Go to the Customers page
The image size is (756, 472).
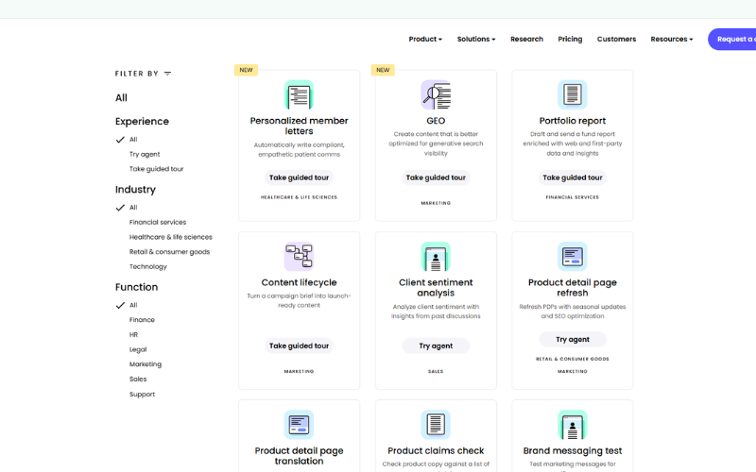coord(616,39)
